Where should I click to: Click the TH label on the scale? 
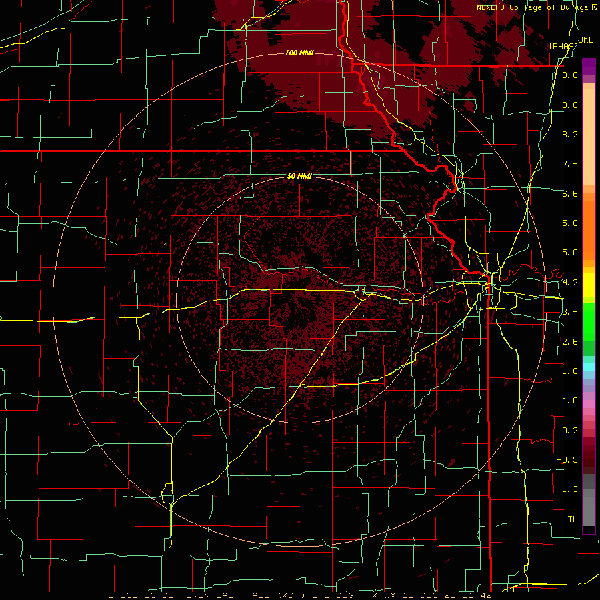pyautogui.click(x=573, y=519)
